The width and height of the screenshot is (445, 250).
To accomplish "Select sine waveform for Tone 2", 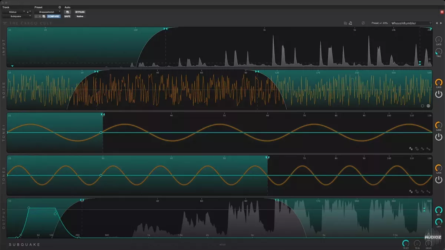I will (411, 191).
